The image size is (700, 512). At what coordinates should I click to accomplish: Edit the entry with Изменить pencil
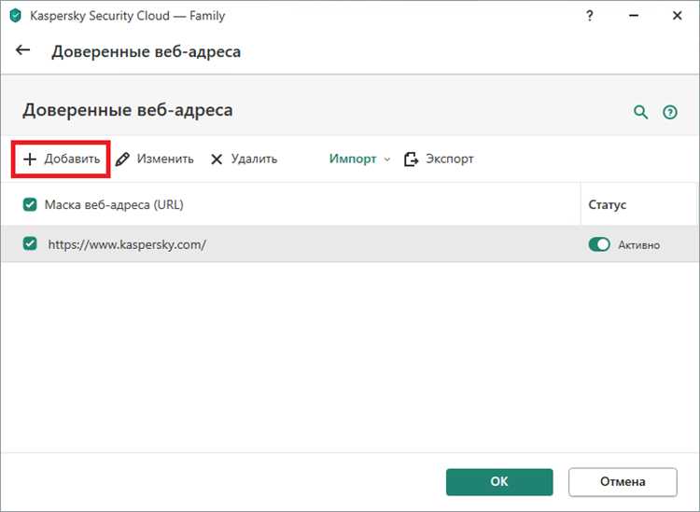(155, 159)
